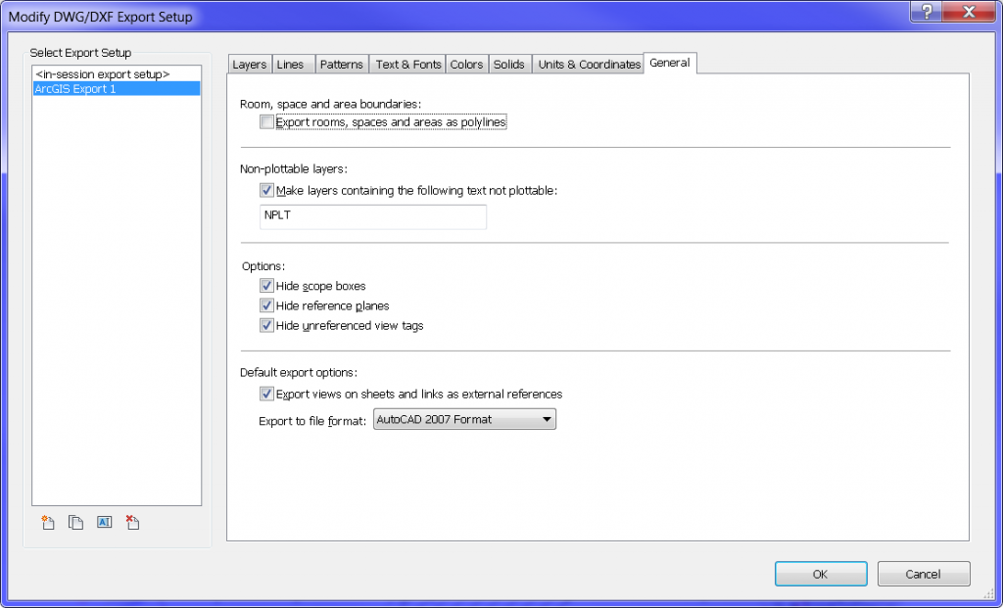View the Solids settings tab
Screen dimensions: 1003x608
pyautogui.click(x=509, y=63)
